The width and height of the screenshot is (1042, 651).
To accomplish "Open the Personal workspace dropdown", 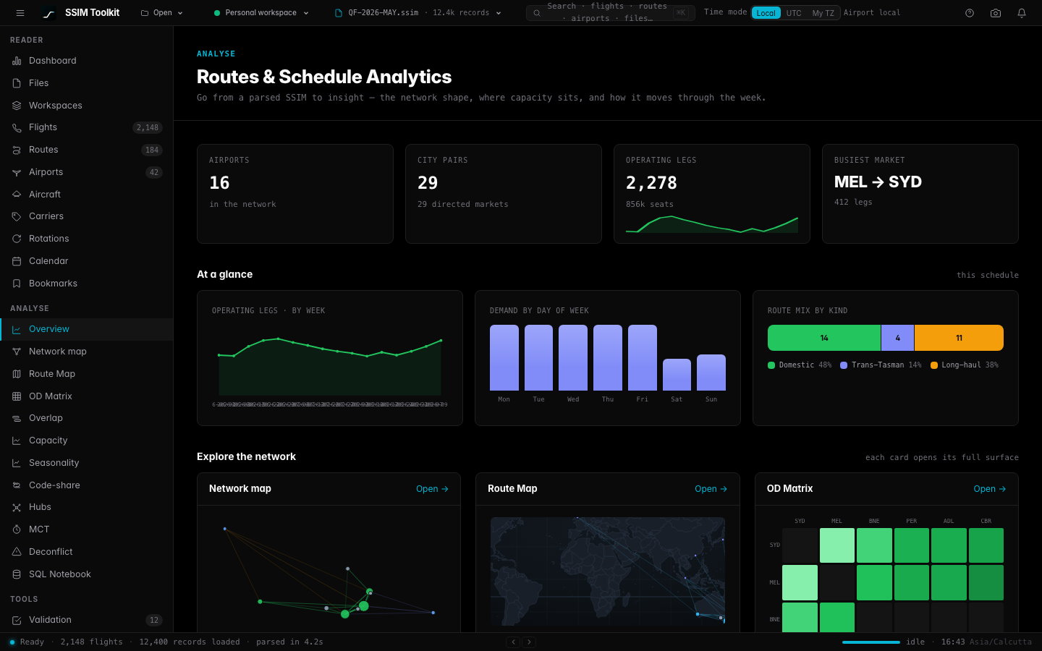I will pos(261,13).
